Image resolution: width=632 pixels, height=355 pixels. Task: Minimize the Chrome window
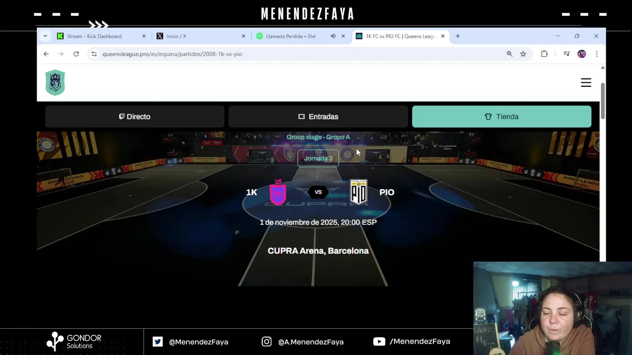click(558, 36)
